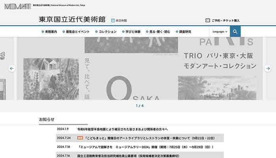
Task: Click the 東京国立近代美術館 site title
Action: 72,19
